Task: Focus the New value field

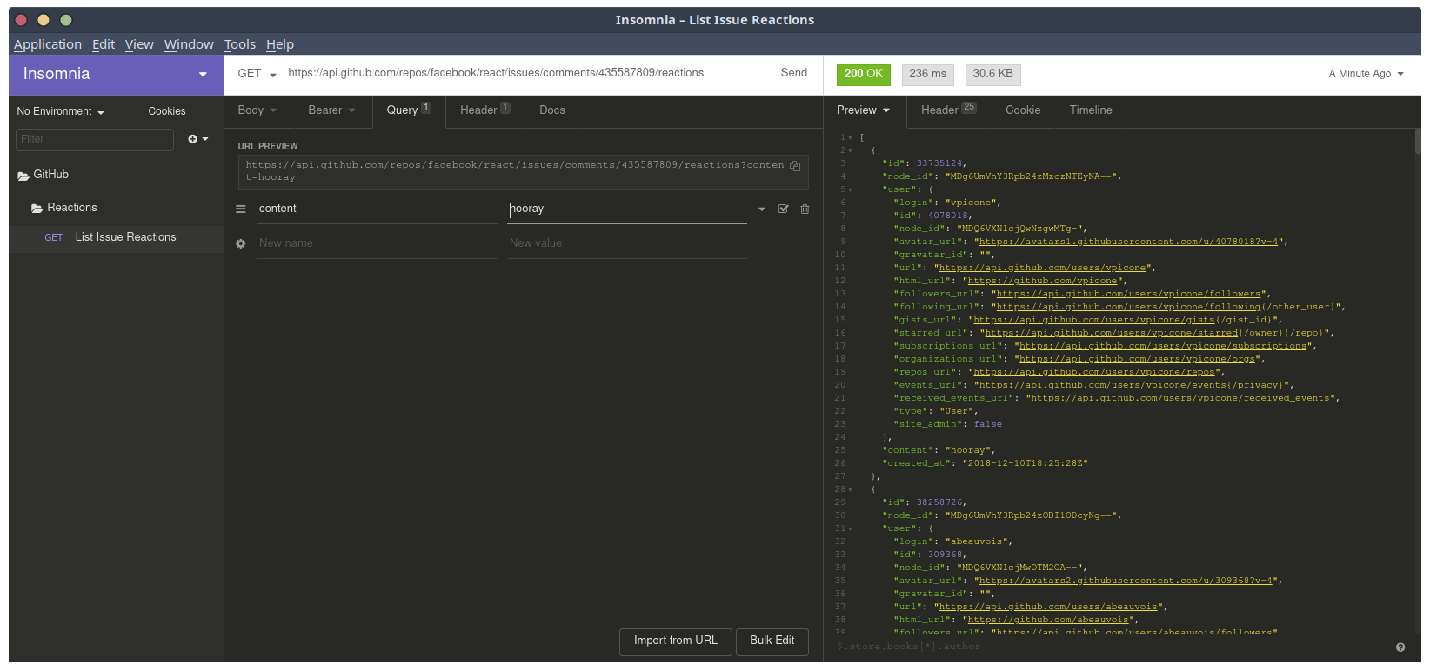Action: (x=627, y=243)
